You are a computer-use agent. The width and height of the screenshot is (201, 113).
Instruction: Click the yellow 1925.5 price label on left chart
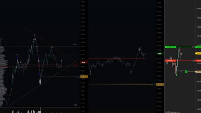coord(84,77)
